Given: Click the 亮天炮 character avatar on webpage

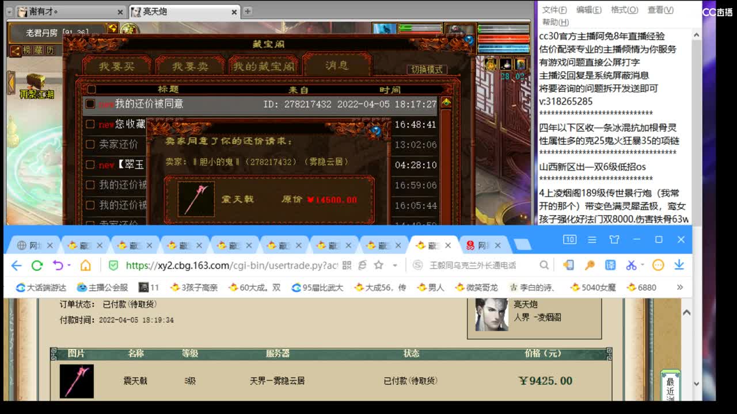Looking at the screenshot, I should 492,315.
